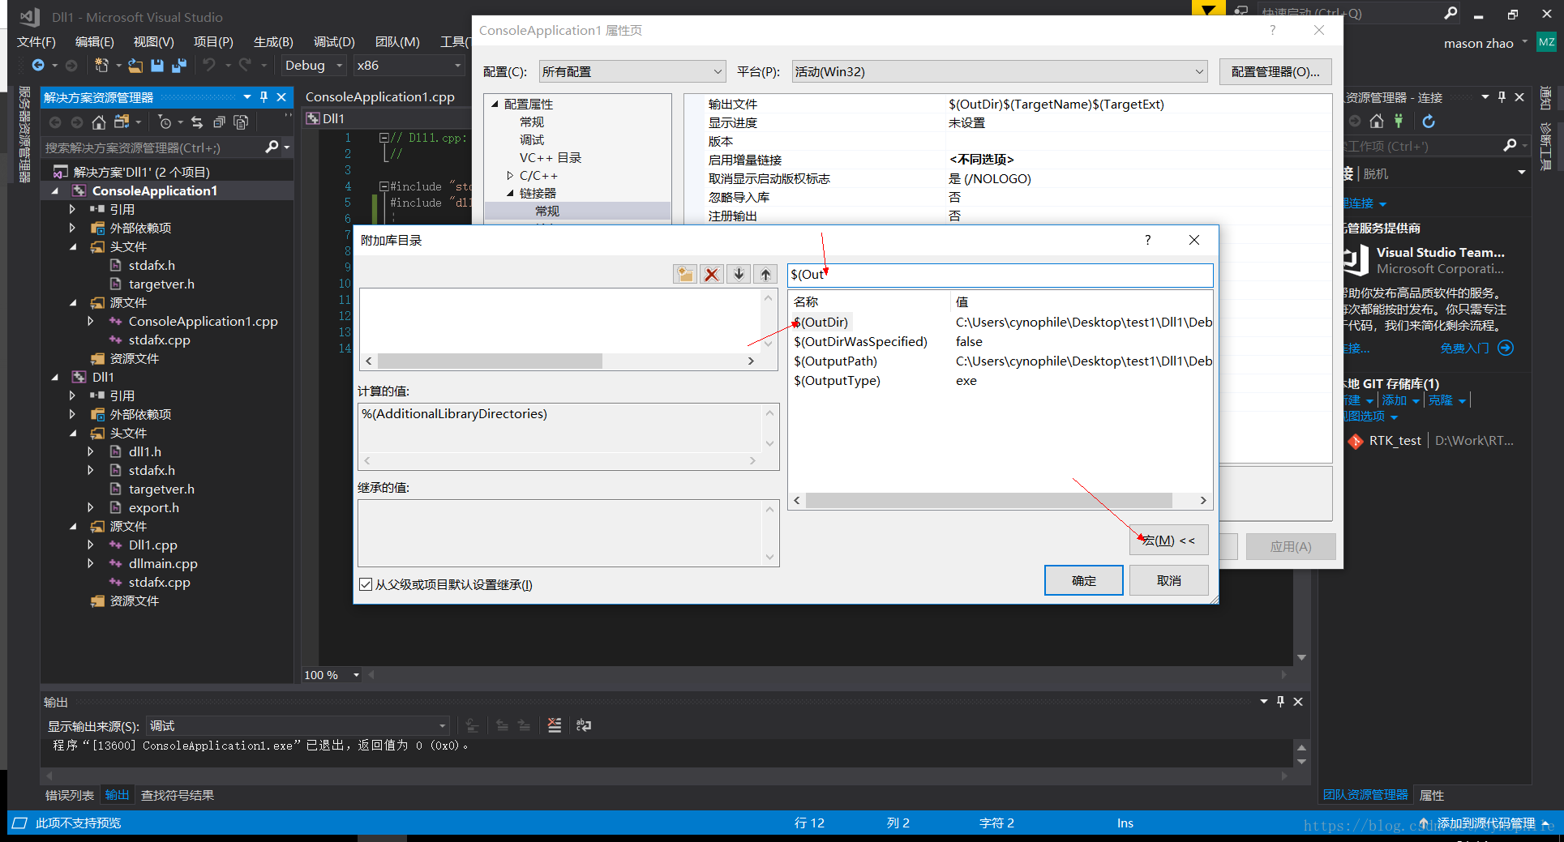Click the Refresh icon in Team Explorer
The height and width of the screenshot is (842, 1564).
(1429, 121)
